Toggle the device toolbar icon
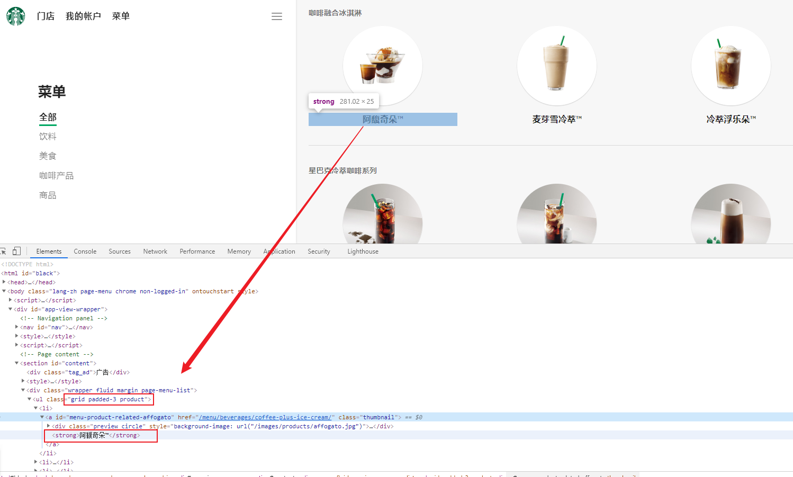This screenshot has height=477, width=793. pyautogui.click(x=17, y=251)
